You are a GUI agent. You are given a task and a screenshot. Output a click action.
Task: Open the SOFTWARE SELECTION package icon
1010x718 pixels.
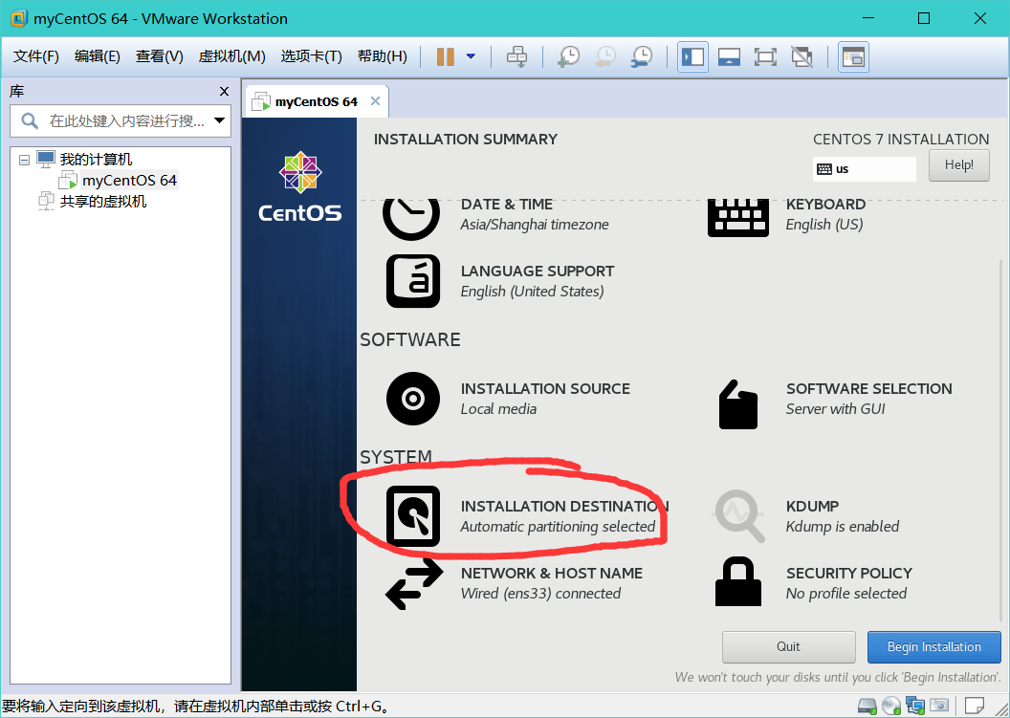point(738,404)
